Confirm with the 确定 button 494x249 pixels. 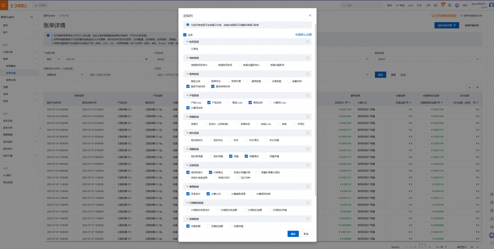pos(292,234)
